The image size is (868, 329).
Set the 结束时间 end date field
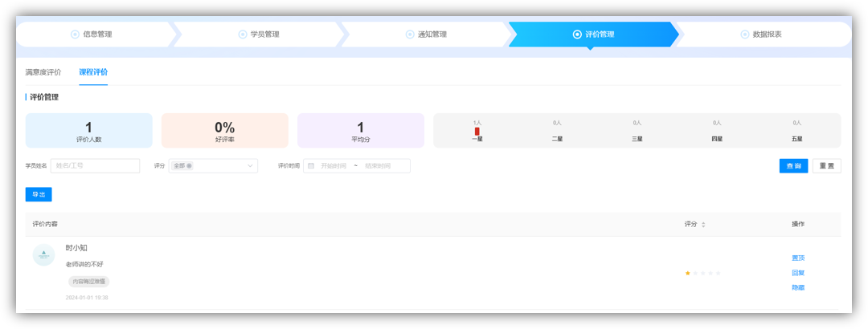coord(378,166)
